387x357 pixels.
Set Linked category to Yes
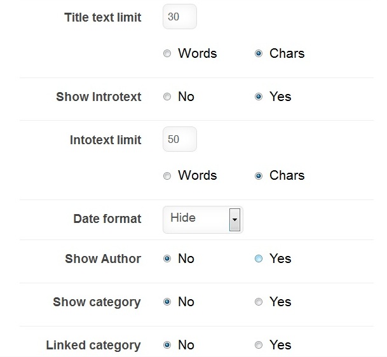point(259,346)
